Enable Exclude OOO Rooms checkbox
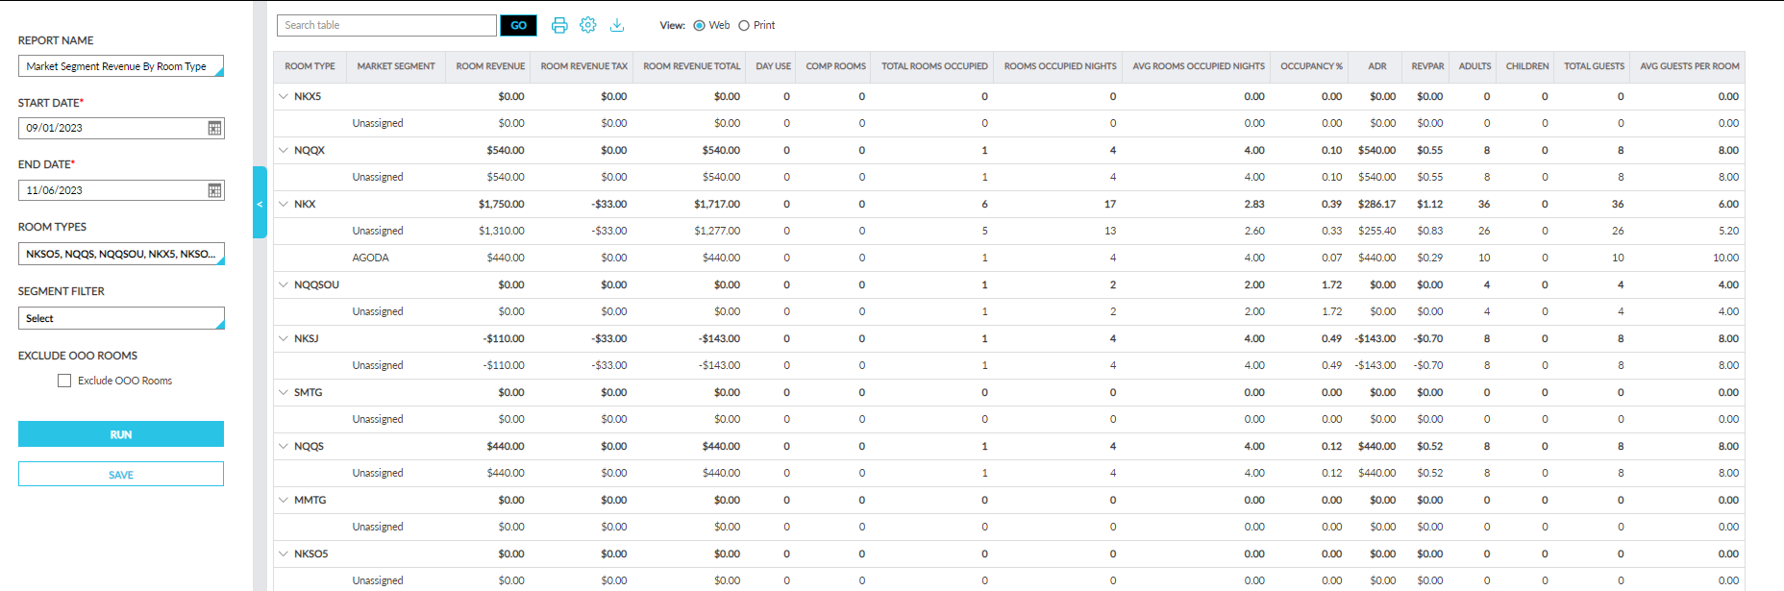1784x591 pixels. point(64,381)
